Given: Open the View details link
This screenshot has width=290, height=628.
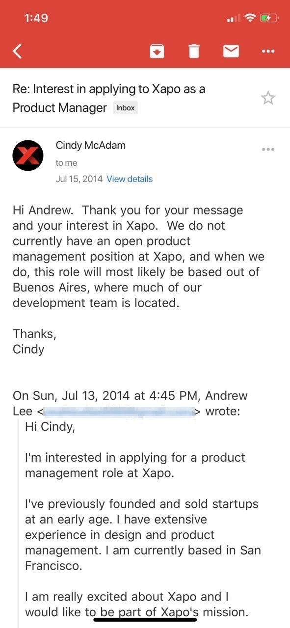Looking at the screenshot, I should (x=130, y=179).
